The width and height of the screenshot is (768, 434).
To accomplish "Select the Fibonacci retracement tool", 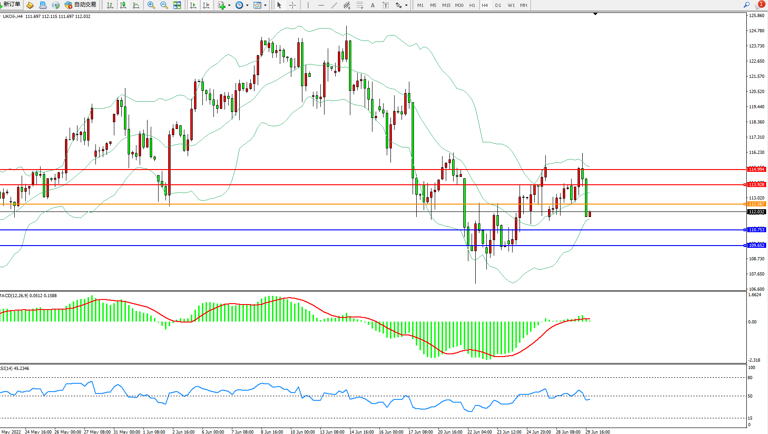I will coord(360,5).
